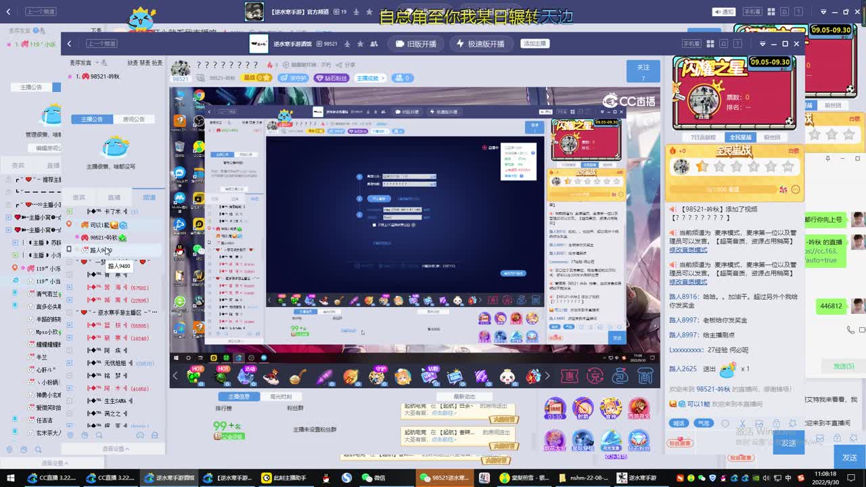
Task: Open the 闪耀之星 event banner
Action: [733, 91]
